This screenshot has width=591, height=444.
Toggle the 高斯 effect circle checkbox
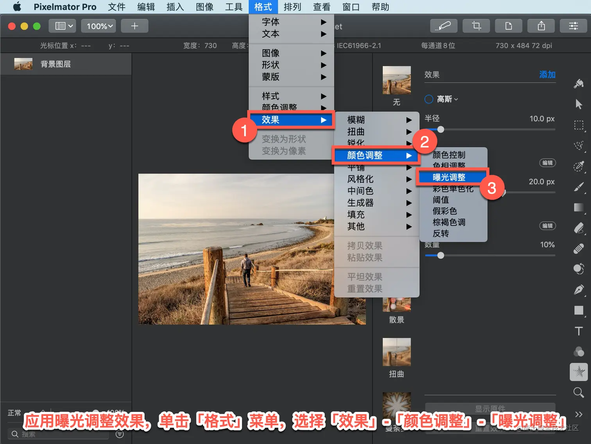(x=429, y=99)
